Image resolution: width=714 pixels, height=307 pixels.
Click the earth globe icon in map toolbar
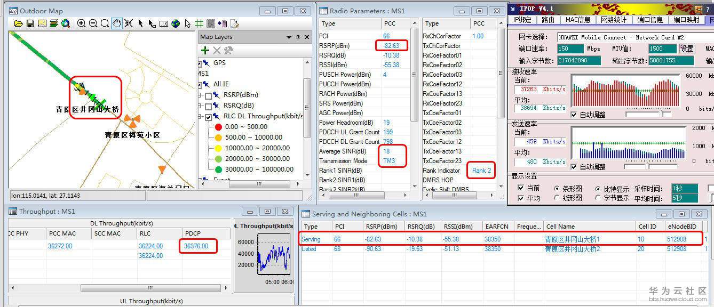tap(176, 23)
